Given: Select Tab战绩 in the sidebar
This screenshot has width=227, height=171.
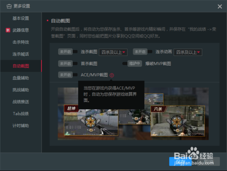Looking at the screenshot, I should pyautogui.click(x=21, y=114).
